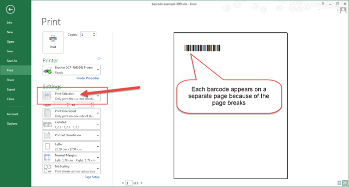This screenshot has height=187, width=349.
Task: Click the current page number field
Action: pyautogui.click(x=129, y=183)
